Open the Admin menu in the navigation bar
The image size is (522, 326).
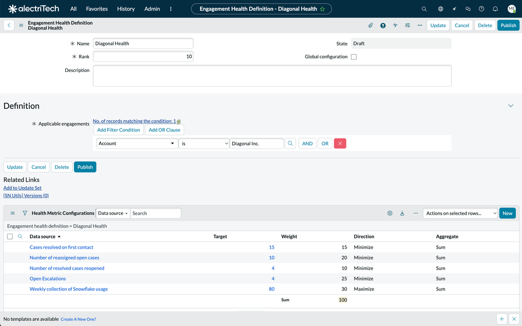point(152,8)
